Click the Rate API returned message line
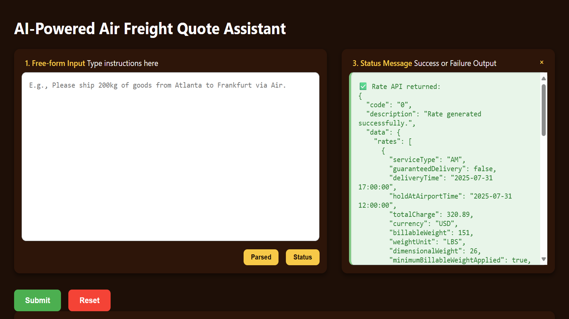This screenshot has width=569, height=319. [406, 86]
